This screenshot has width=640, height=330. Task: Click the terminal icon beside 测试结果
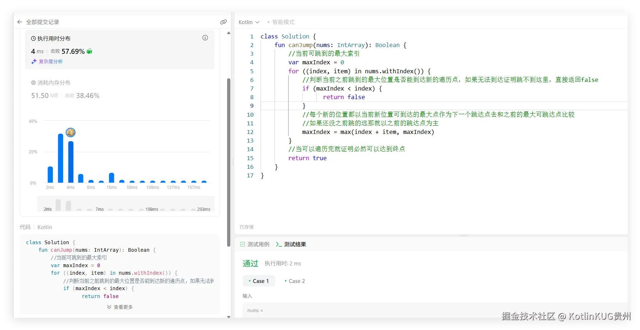[x=279, y=244]
